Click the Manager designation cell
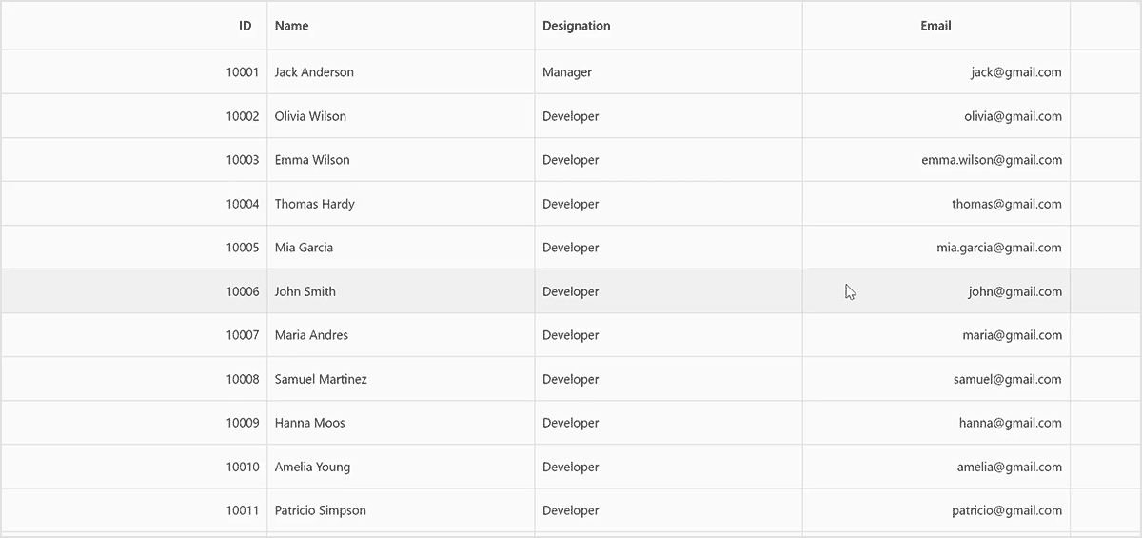This screenshot has height=538, width=1142. click(567, 72)
